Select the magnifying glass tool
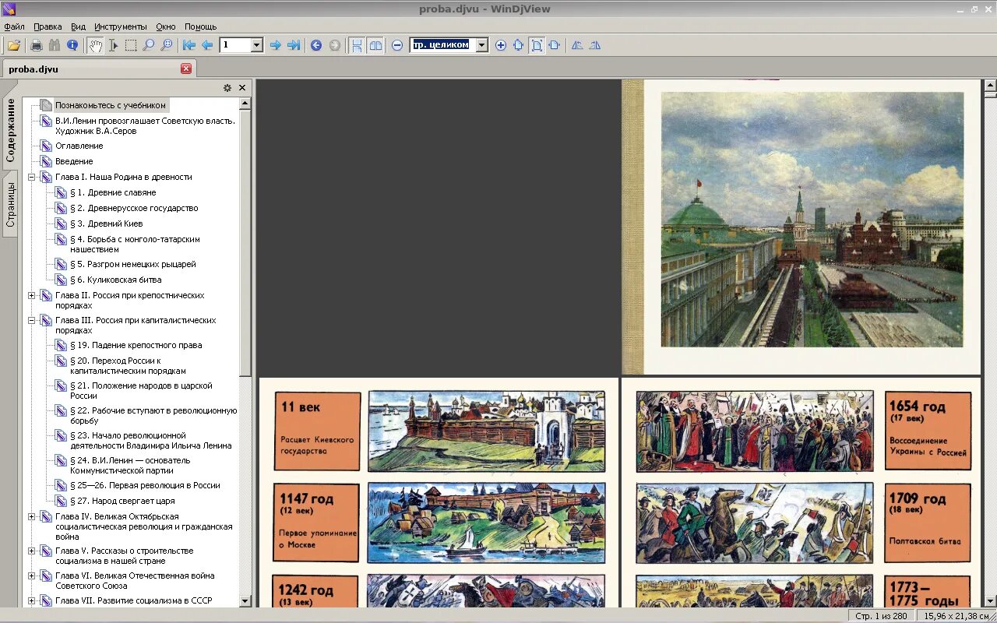The height and width of the screenshot is (623, 997). 149,45
